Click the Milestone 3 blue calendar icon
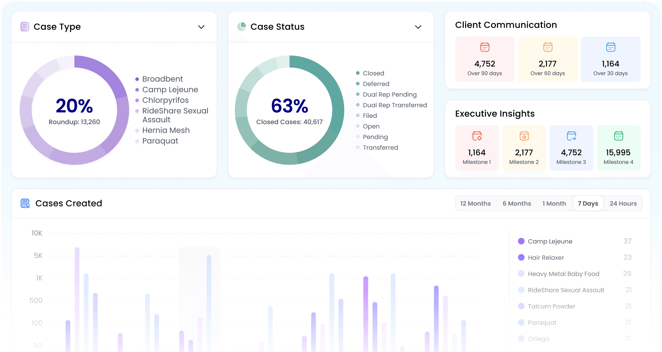This screenshot has width=662, height=352. (x=571, y=136)
